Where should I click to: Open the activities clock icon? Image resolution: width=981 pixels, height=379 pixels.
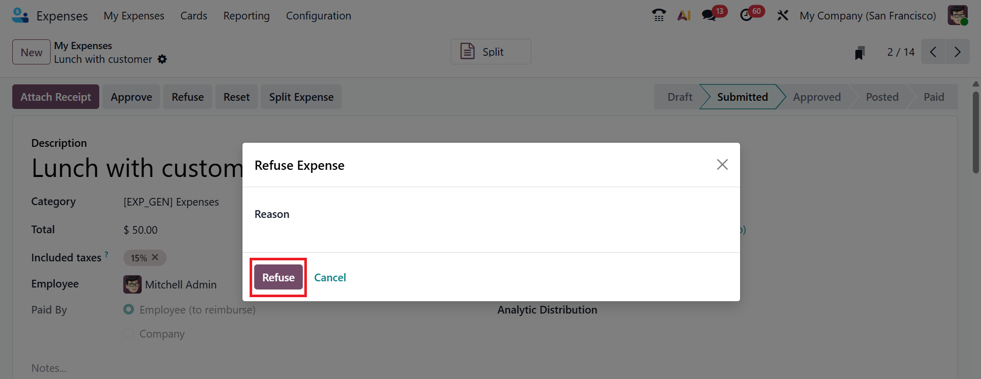746,15
